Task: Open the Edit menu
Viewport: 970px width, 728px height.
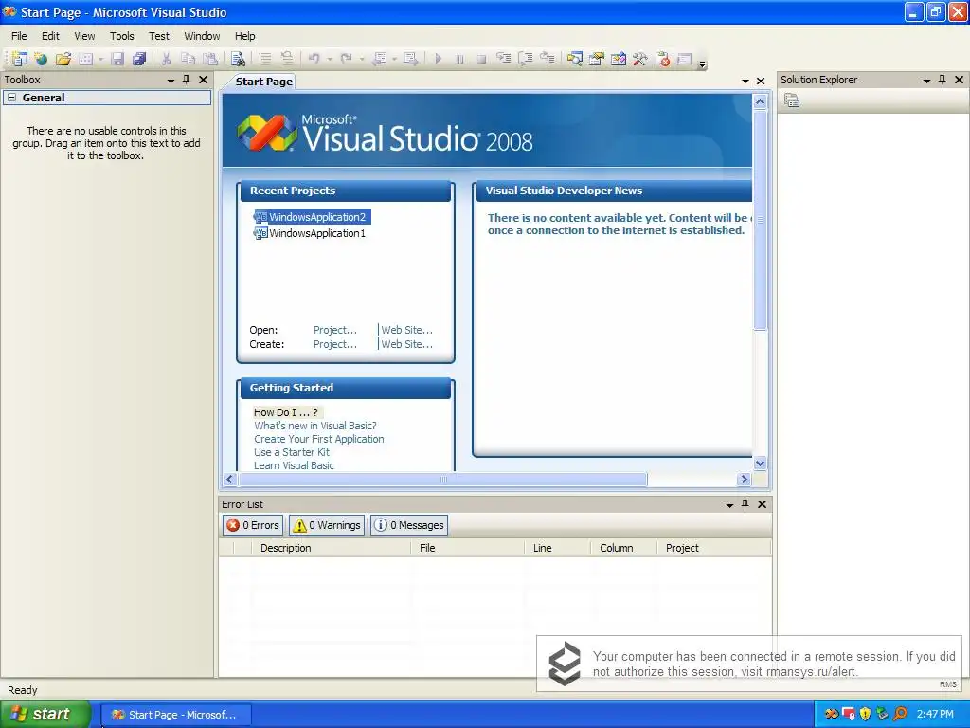Action: (50, 36)
